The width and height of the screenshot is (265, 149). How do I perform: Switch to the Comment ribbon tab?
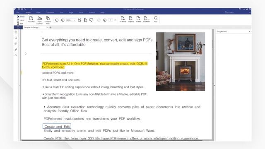pyautogui.click(x=50, y=12)
